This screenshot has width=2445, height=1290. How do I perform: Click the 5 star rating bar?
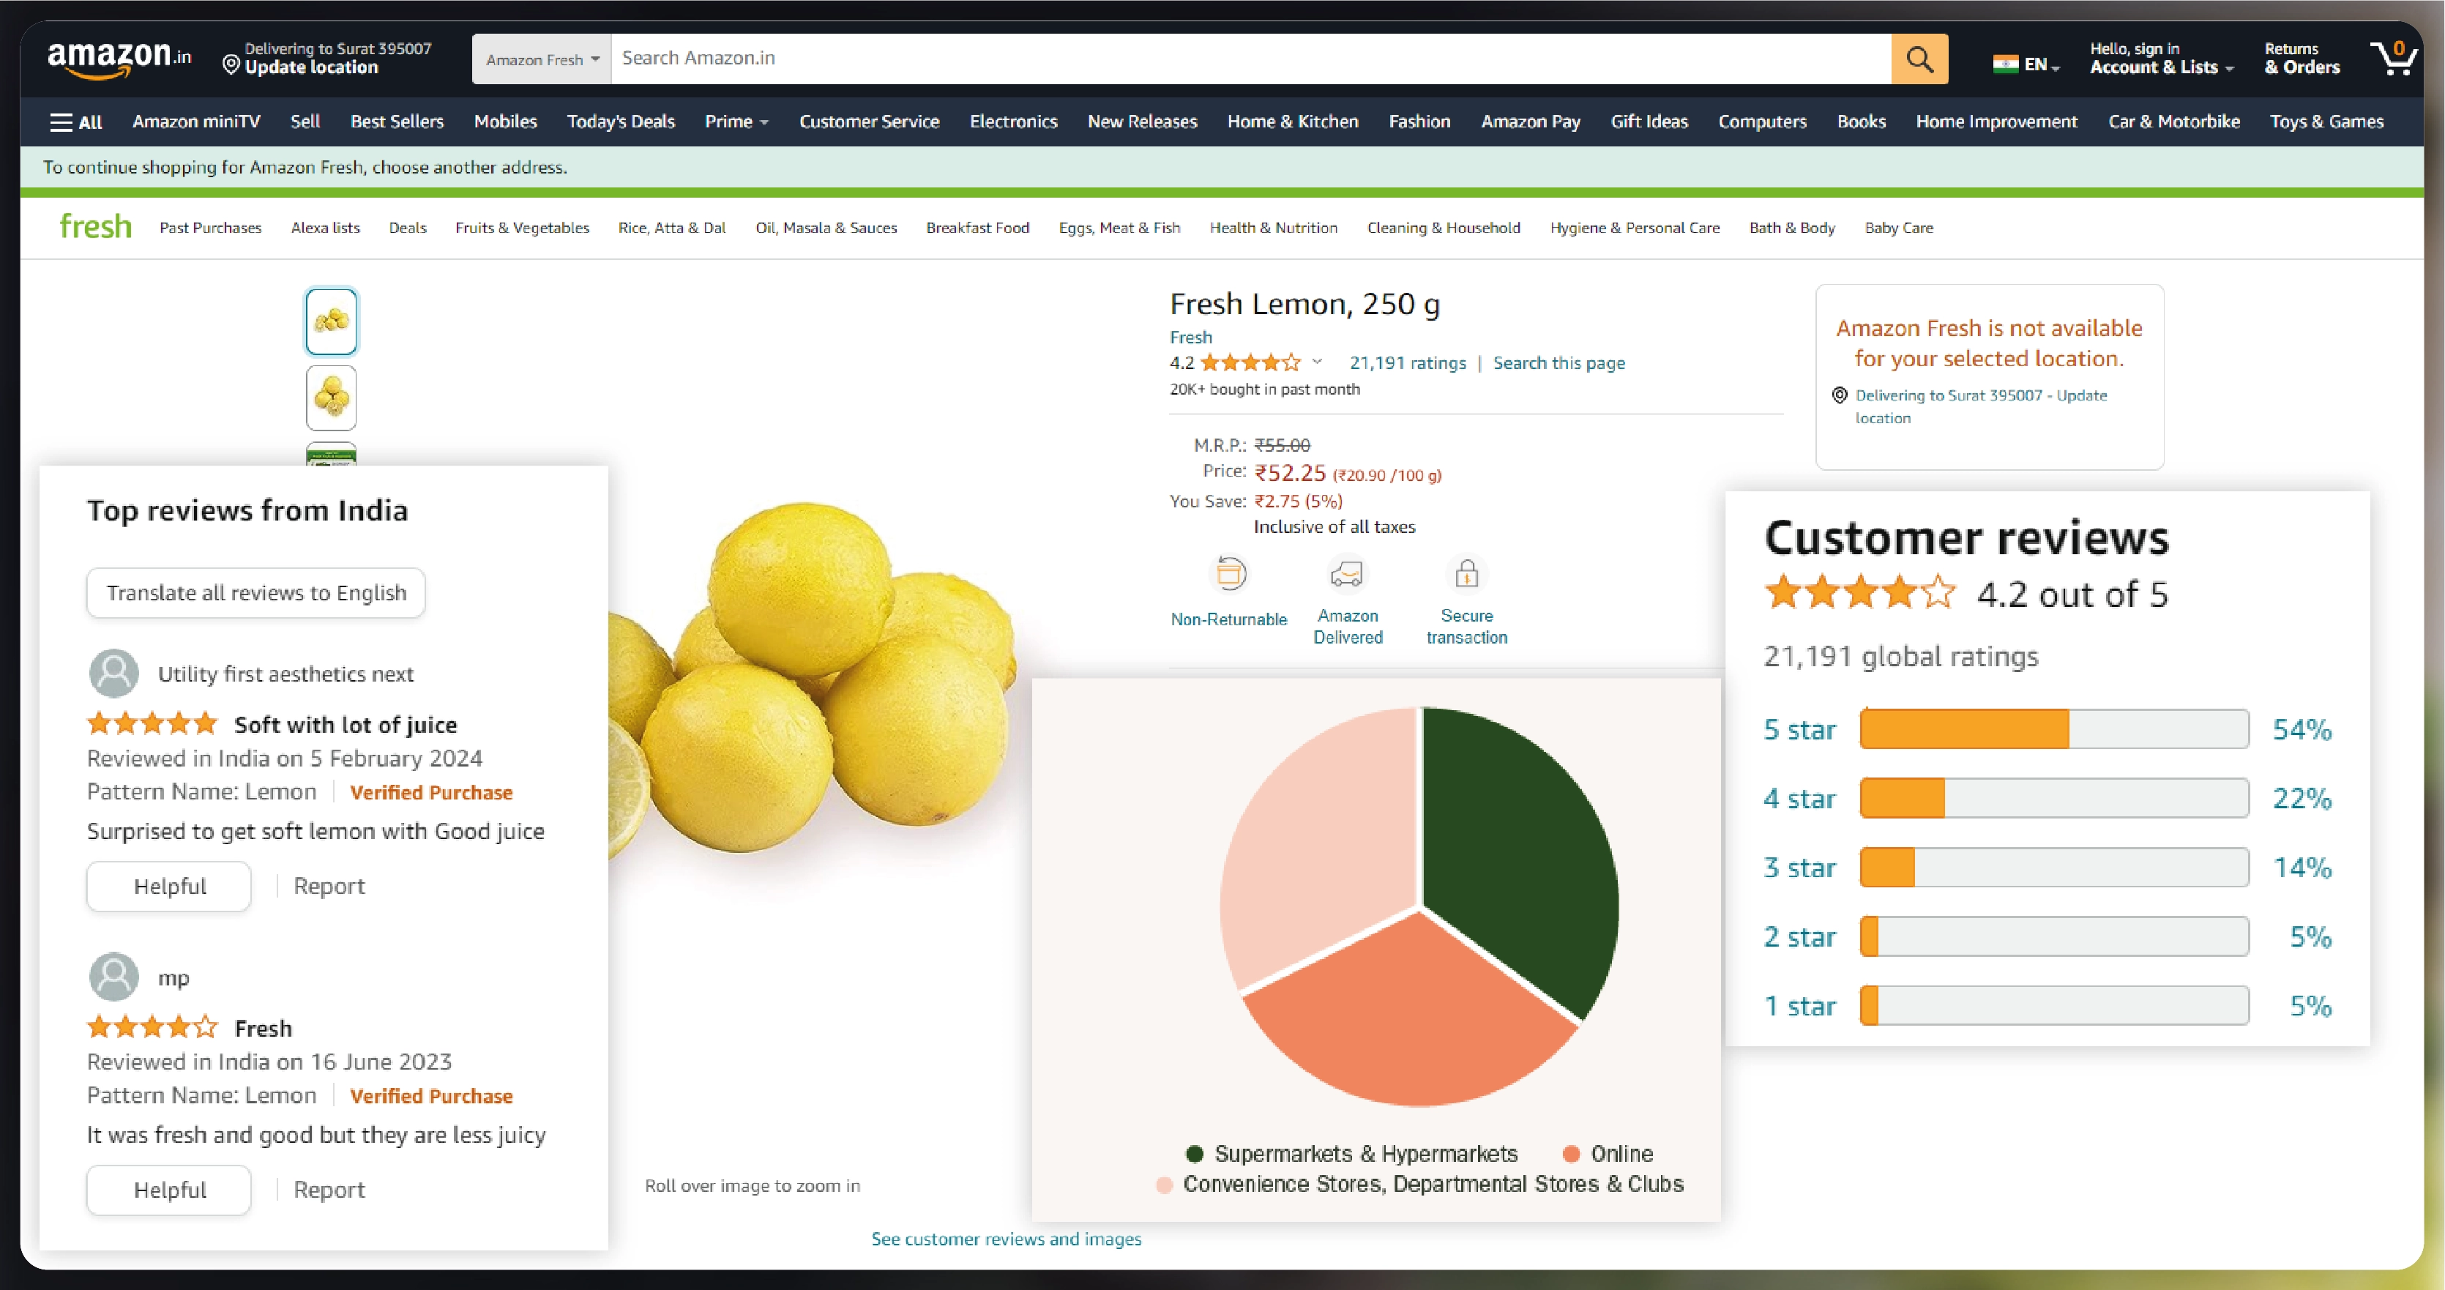(x=2054, y=729)
